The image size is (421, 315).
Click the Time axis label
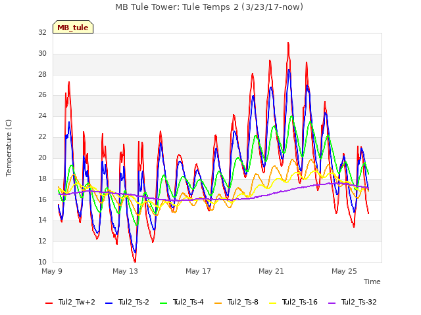[x=372, y=282]
